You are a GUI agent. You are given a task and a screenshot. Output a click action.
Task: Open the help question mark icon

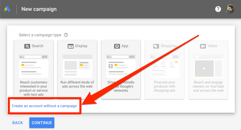[x=218, y=9]
